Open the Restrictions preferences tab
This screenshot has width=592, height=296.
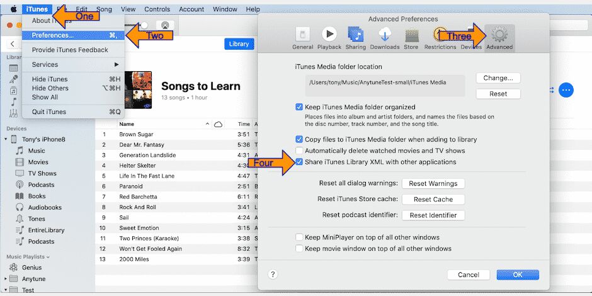tap(440, 38)
